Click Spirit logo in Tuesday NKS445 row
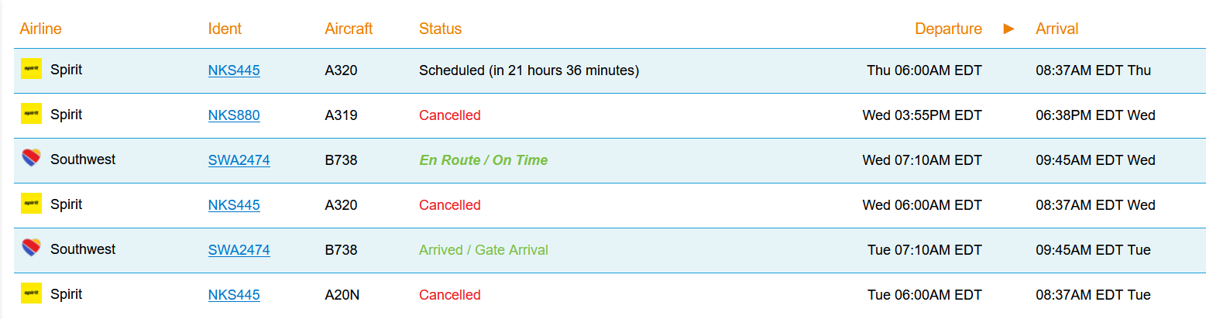The image size is (1206, 319). coord(31,293)
